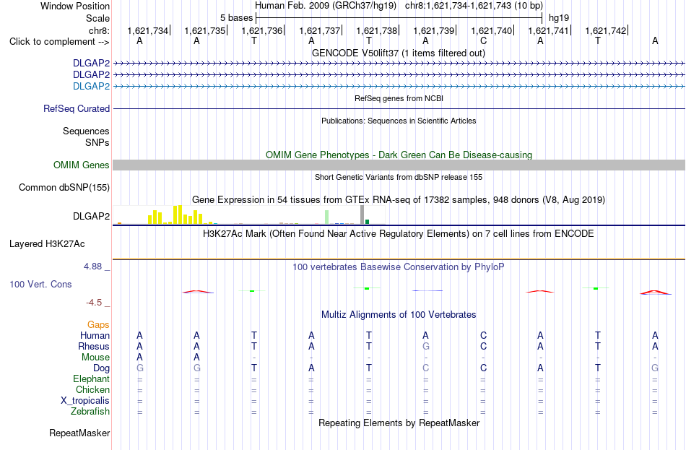Click the RepeatMasker track label
686x450 pixels.
click(79, 433)
